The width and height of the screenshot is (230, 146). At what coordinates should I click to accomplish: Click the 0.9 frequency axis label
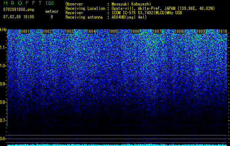coord(3,84)
